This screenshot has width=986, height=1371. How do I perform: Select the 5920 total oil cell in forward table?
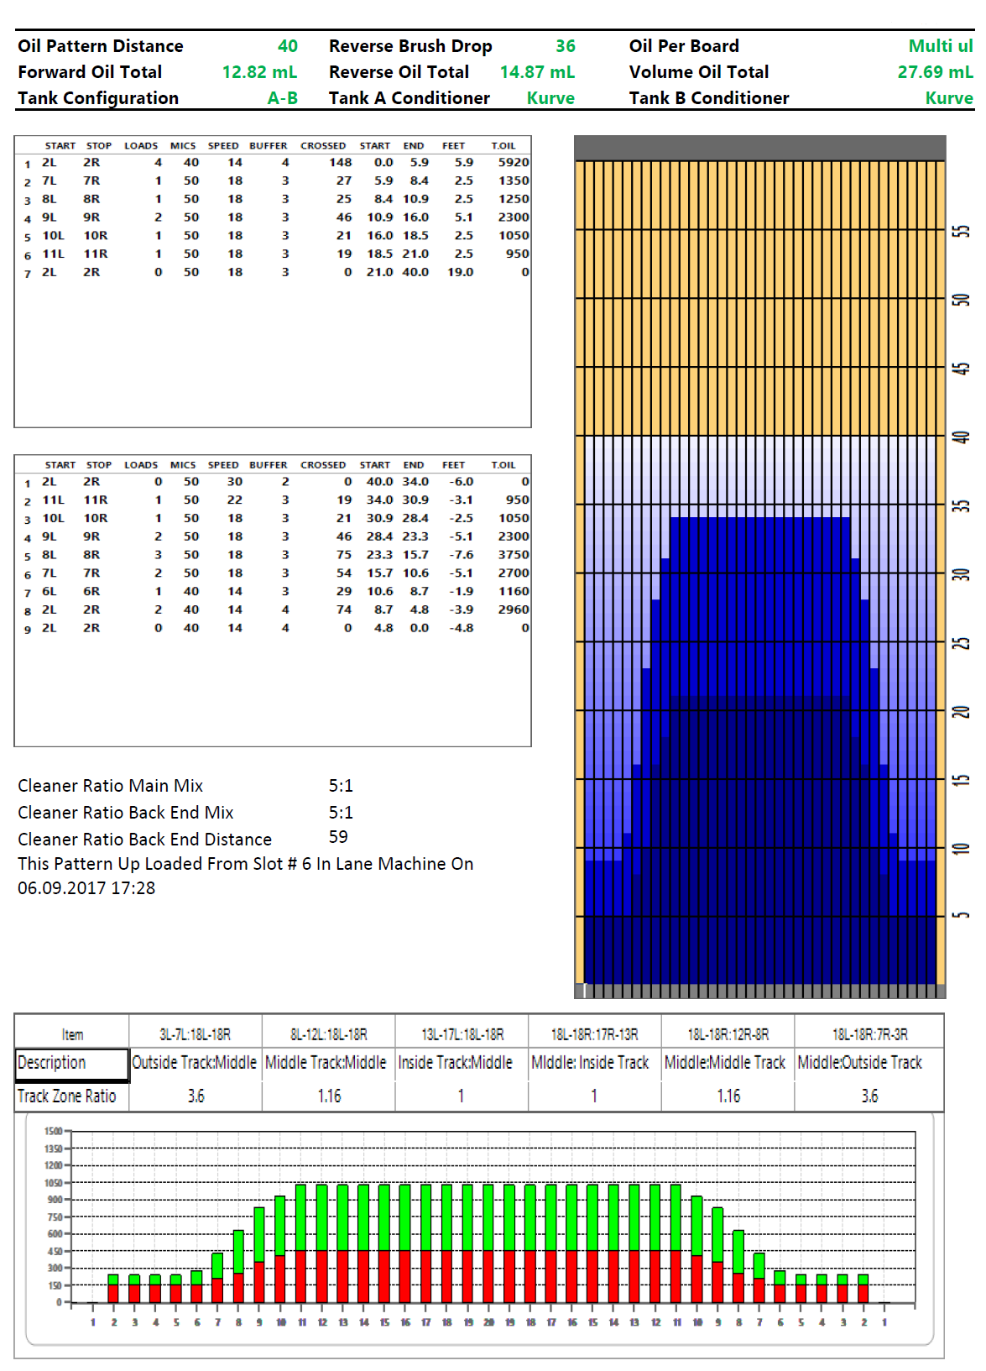coord(513,162)
